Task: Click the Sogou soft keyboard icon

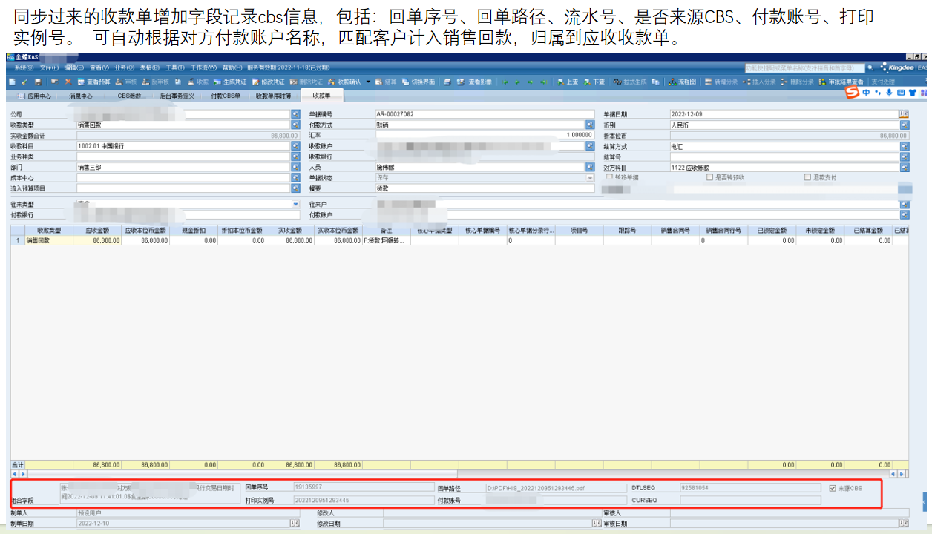Action: click(x=900, y=93)
